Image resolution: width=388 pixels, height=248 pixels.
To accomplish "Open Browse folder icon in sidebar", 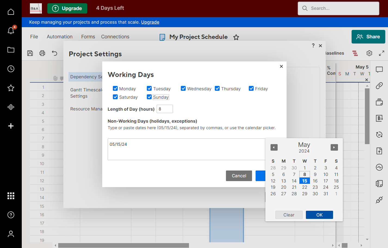I will [x=11, y=50].
